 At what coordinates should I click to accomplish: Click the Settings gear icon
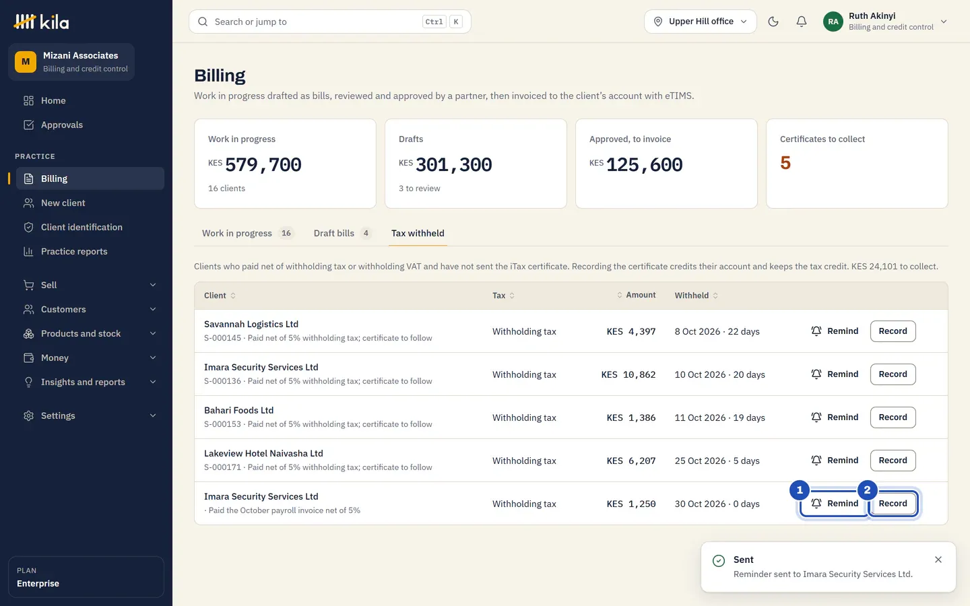pyautogui.click(x=28, y=415)
